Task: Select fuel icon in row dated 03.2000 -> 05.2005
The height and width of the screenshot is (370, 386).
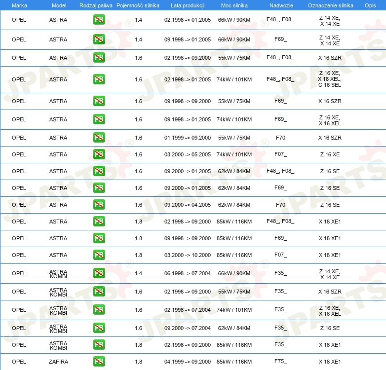Action: (99, 154)
